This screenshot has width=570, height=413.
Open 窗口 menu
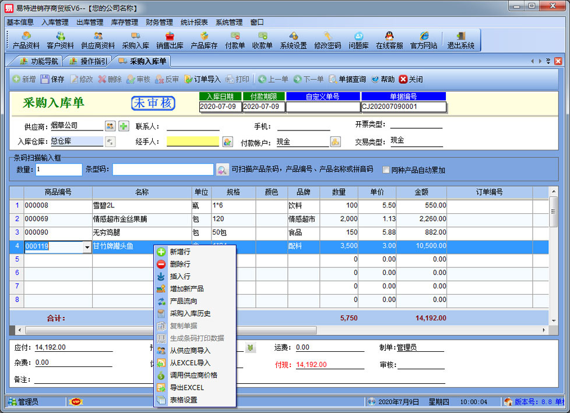click(x=257, y=22)
